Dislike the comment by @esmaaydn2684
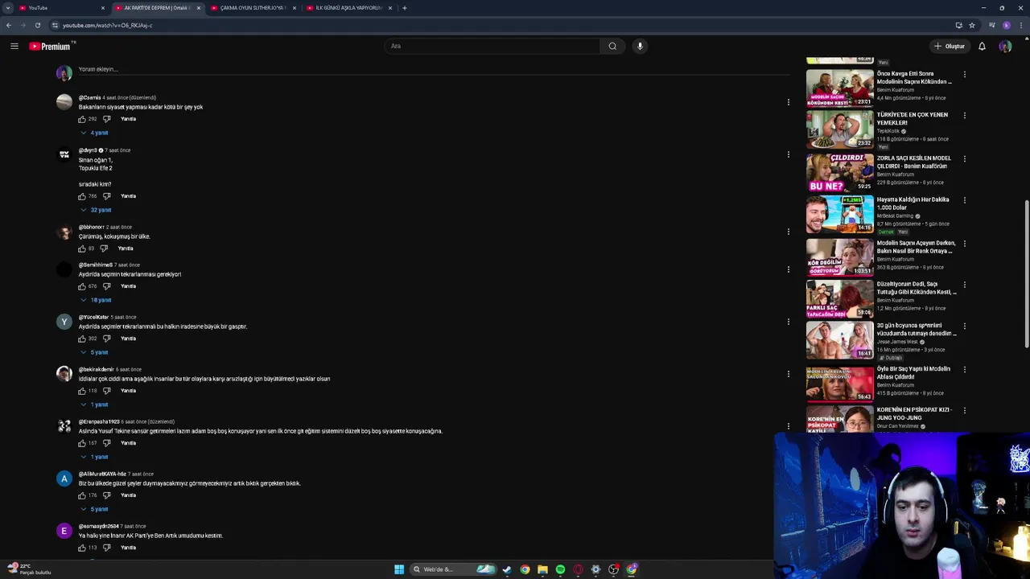 106,548
